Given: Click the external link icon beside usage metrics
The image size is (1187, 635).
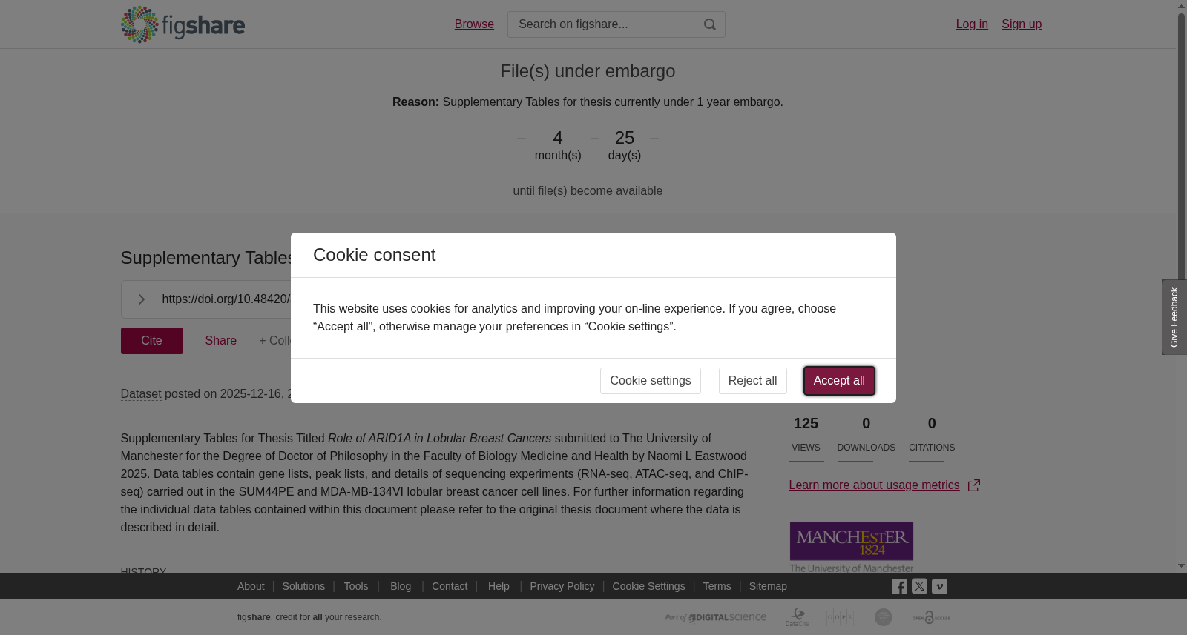Looking at the screenshot, I should tap(974, 485).
